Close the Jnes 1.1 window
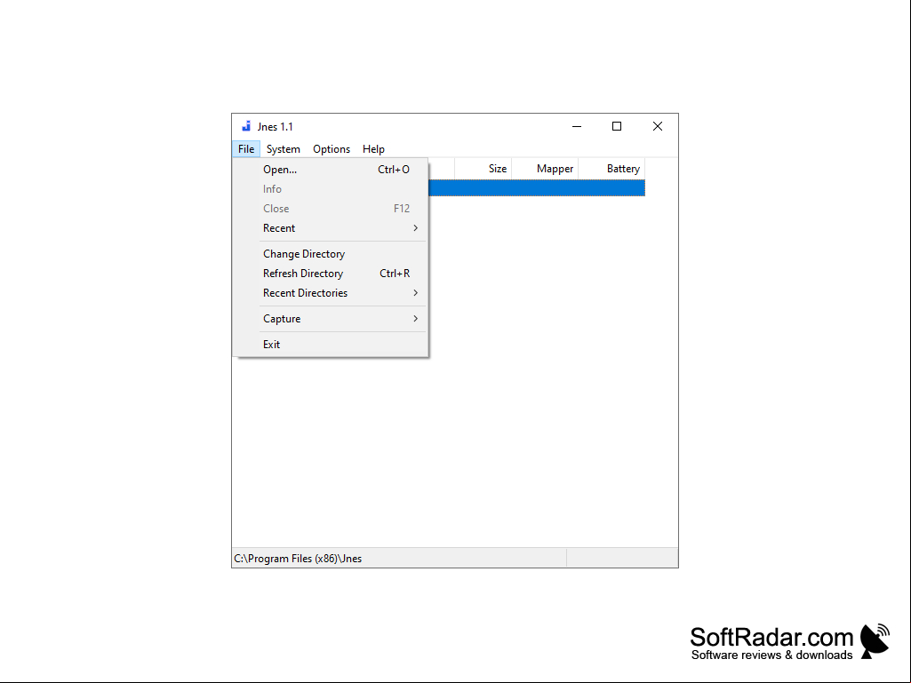 coord(657,127)
